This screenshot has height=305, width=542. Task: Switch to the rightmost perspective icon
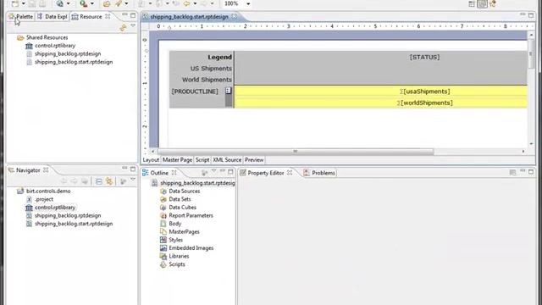(x=493, y=3)
